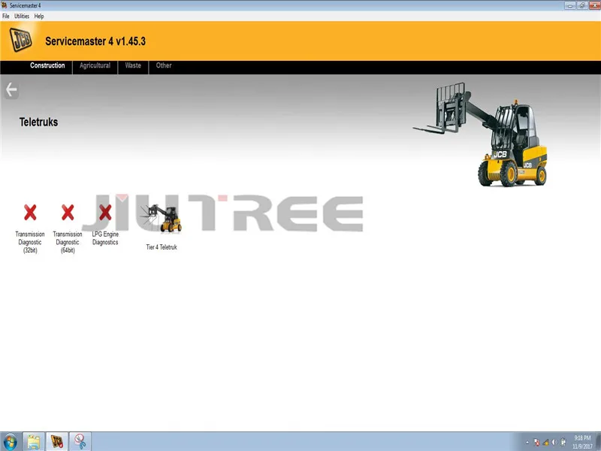Click JCB Servicemaster taskbar icon

click(57, 442)
